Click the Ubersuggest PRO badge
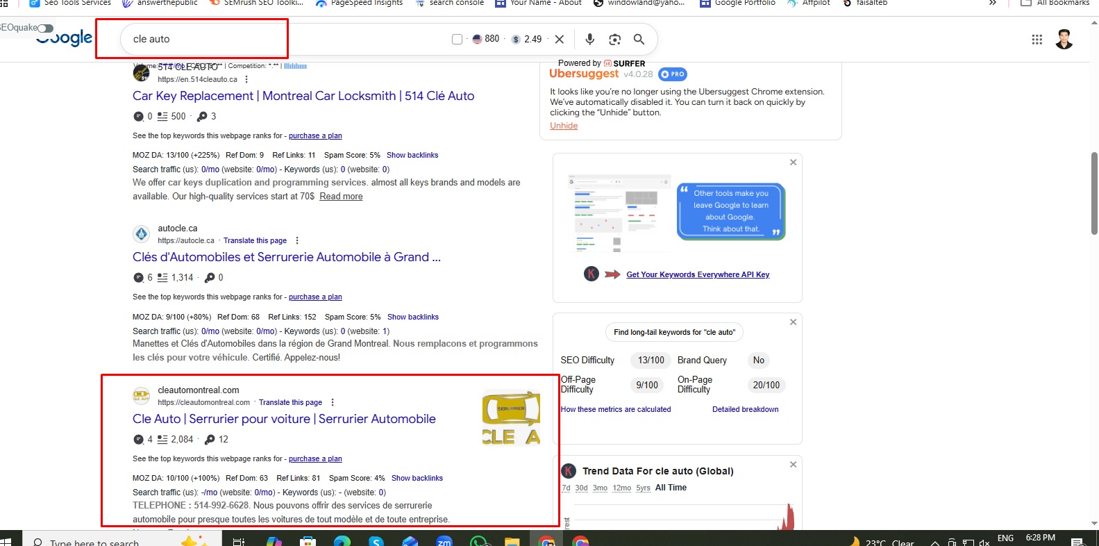The height and width of the screenshot is (546, 1099). (x=673, y=74)
